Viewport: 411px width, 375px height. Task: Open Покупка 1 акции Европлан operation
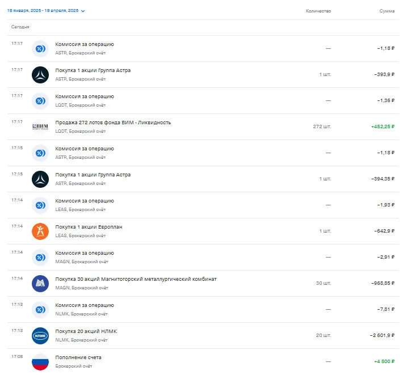203,231
